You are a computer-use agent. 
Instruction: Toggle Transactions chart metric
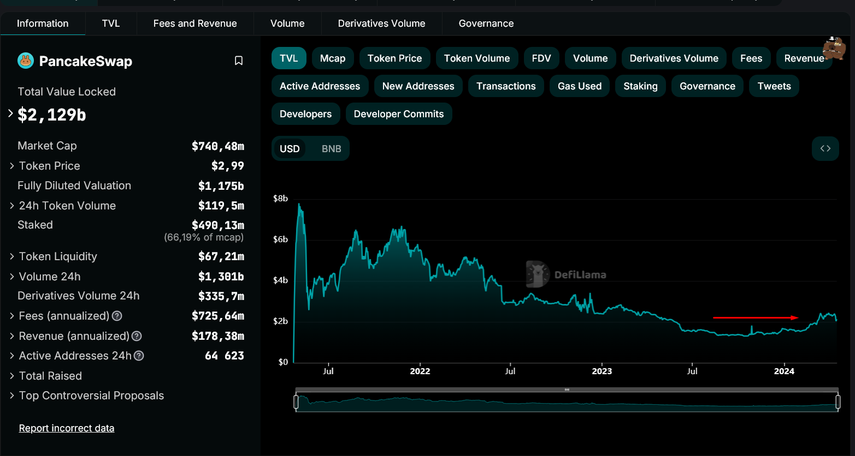pos(506,86)
